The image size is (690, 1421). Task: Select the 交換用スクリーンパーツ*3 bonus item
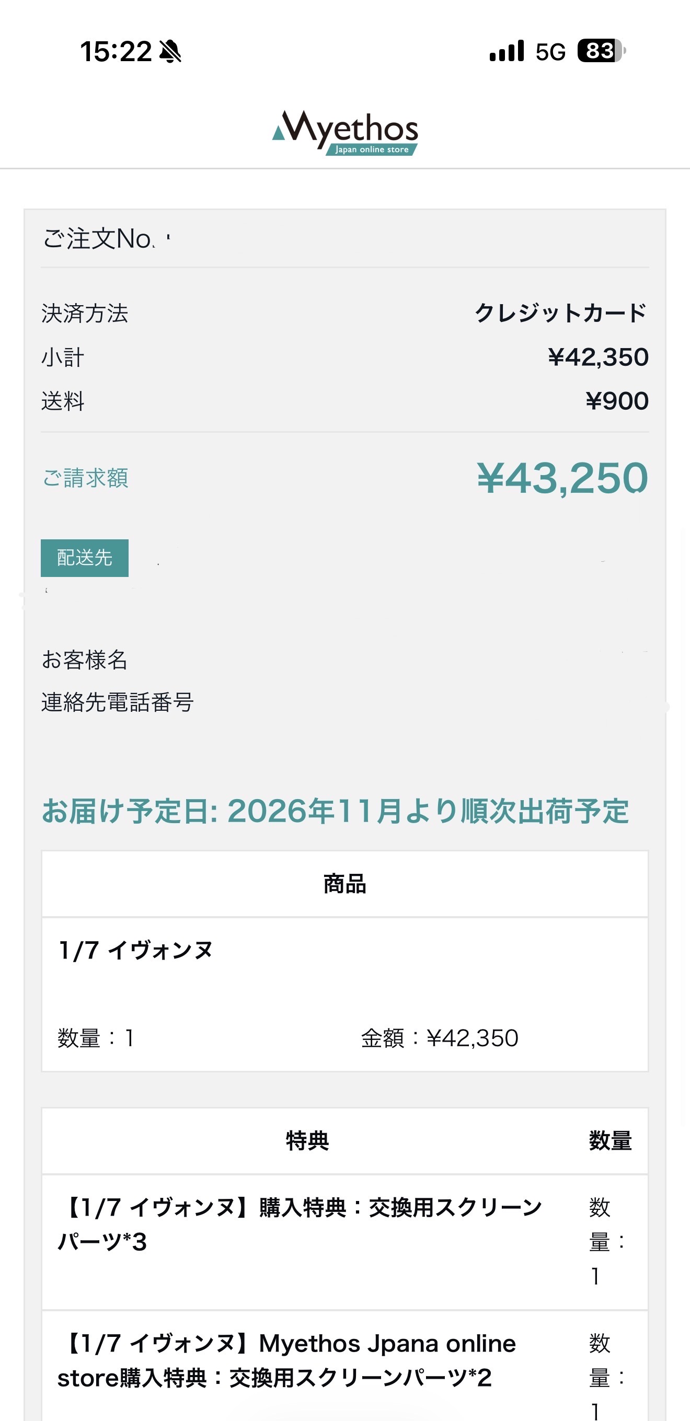(x=301, y=1224)
